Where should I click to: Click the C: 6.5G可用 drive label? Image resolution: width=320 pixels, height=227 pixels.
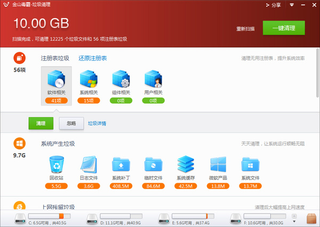click(47, 223)
